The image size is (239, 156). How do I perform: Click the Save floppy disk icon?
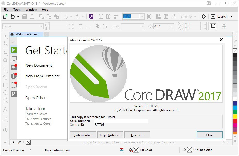click(x=25, y=17)
